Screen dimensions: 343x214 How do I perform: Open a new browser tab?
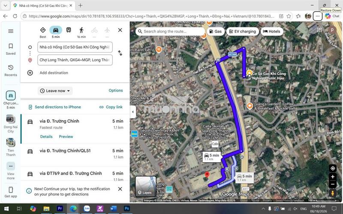coord(80,6)
